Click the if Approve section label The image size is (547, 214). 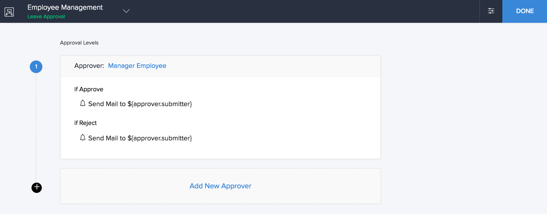89,89
